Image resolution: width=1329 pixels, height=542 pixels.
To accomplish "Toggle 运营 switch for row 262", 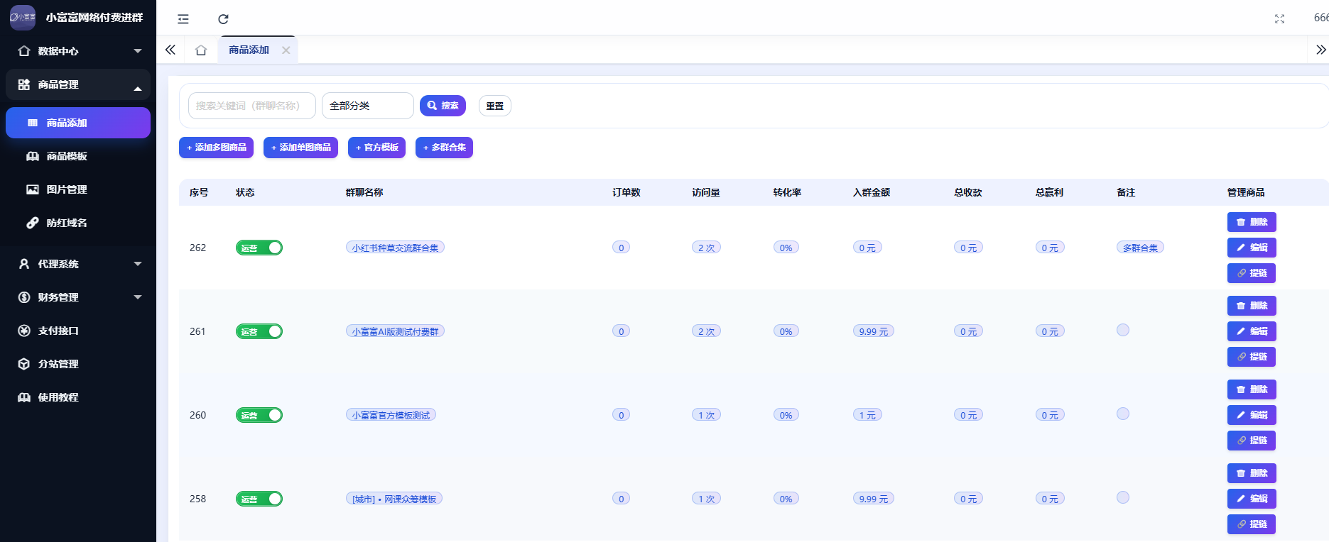I will coord(259,248).
